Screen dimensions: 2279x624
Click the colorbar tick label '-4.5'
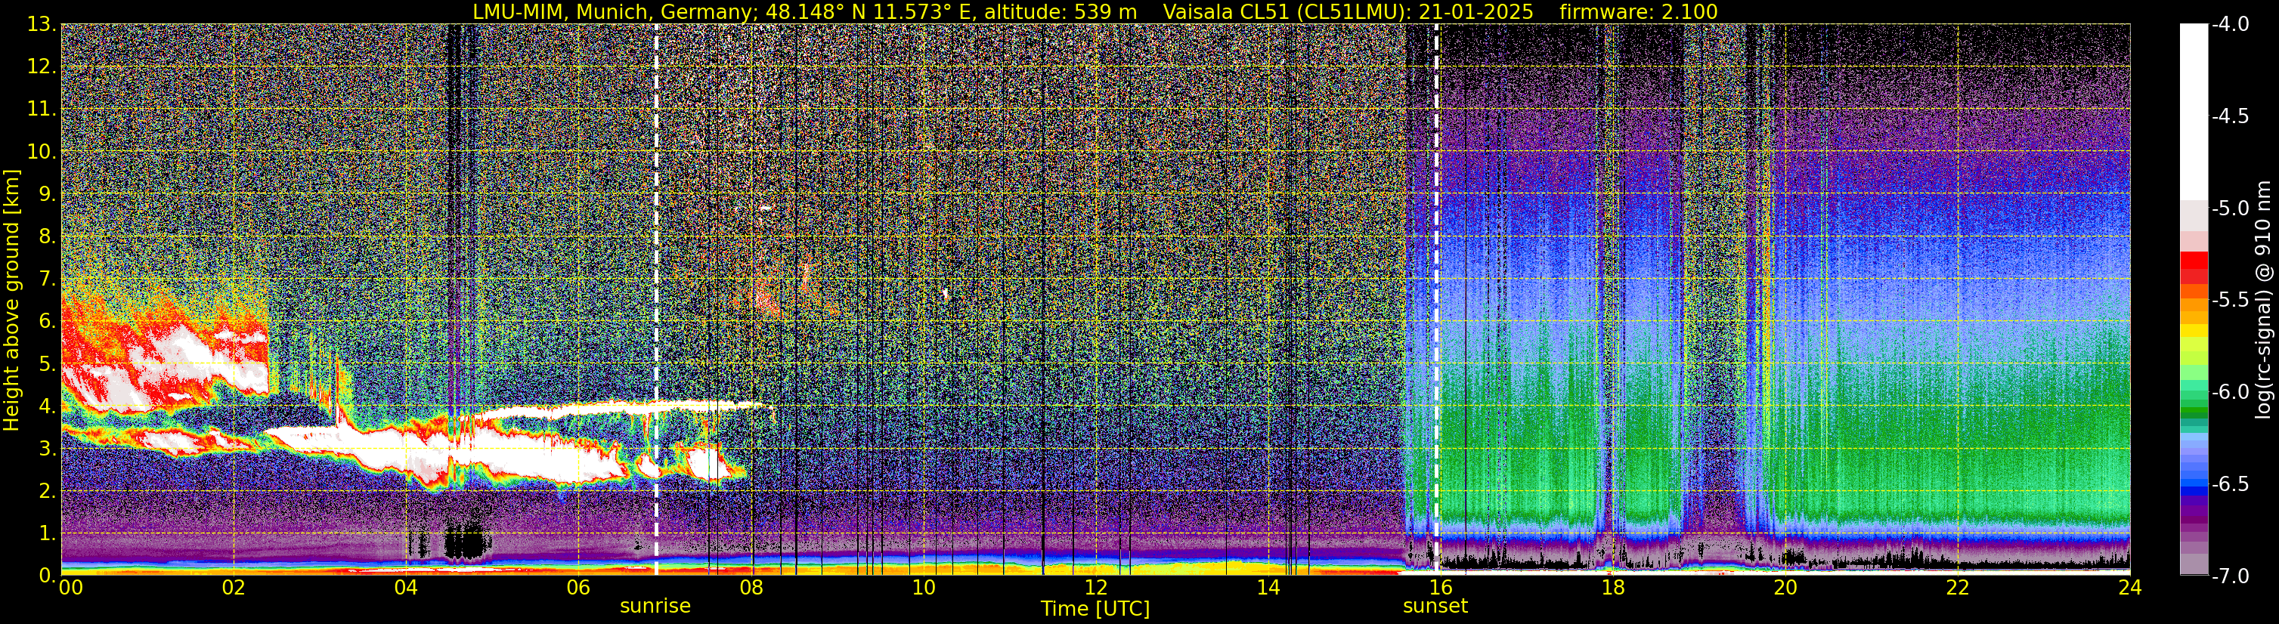(x=2229, y=116)
